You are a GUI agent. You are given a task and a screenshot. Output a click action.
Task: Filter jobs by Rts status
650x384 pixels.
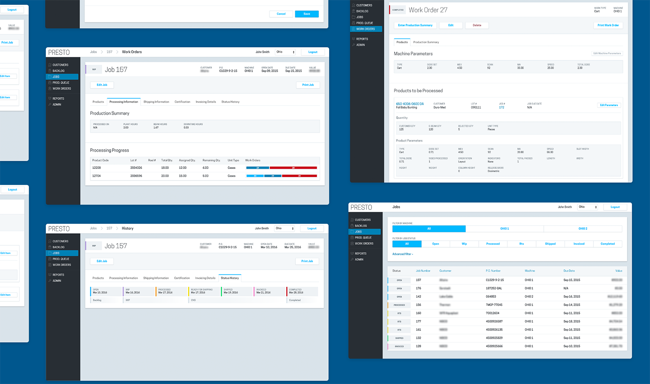pos(522,244)
